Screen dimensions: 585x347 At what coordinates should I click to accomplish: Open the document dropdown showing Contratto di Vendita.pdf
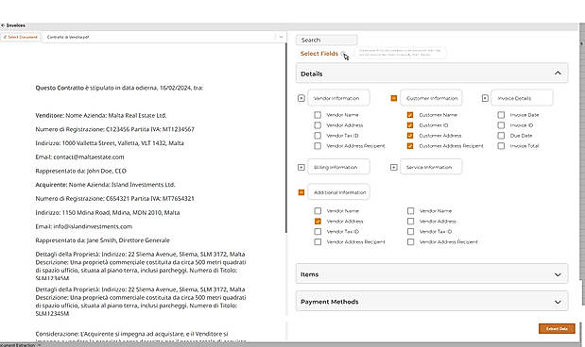click(x=164, y=37)
